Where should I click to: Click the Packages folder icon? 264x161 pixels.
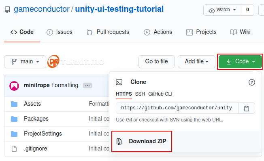coord(14,119)
